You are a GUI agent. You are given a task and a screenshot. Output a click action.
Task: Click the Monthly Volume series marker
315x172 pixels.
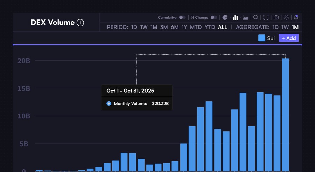(x=109, y=103)
